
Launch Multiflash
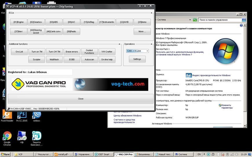[54, 59]
